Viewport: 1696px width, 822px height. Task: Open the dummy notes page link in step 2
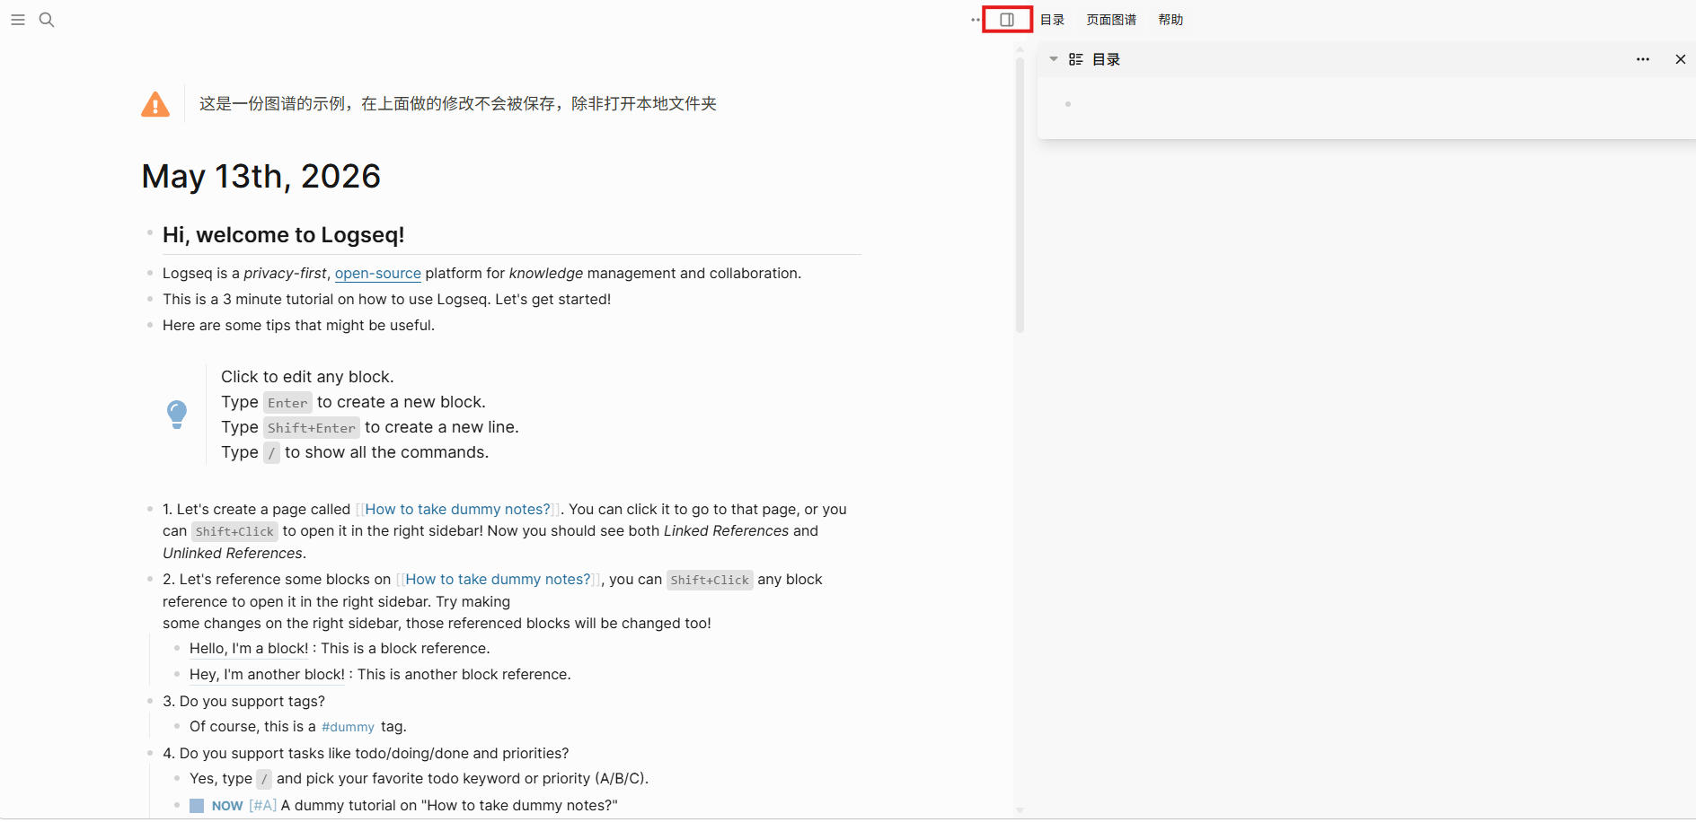(x=499, y=580)
